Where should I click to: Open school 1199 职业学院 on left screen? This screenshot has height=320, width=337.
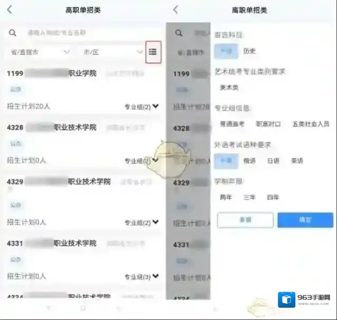52,73
